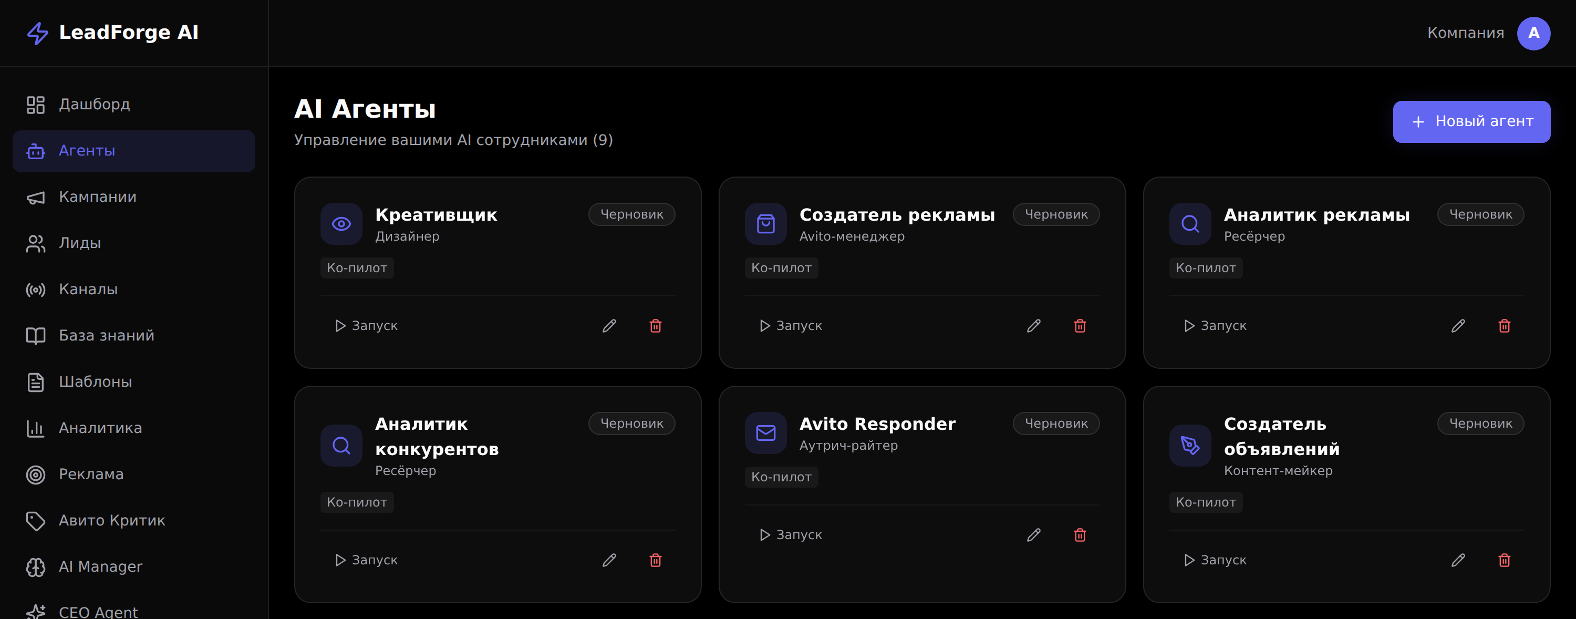The height and width of the screenshot is (619, 1576).
Task: Click the Контент-мейкер role text
Action: [1278, 471]
